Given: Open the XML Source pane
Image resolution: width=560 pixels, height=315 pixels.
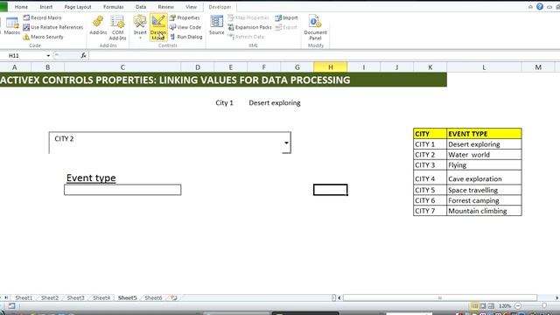Looking at the screenshot, I should click(216, 25).
